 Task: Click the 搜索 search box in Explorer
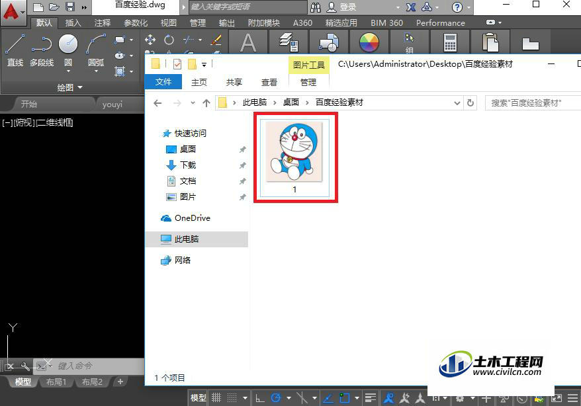[533, 103]
